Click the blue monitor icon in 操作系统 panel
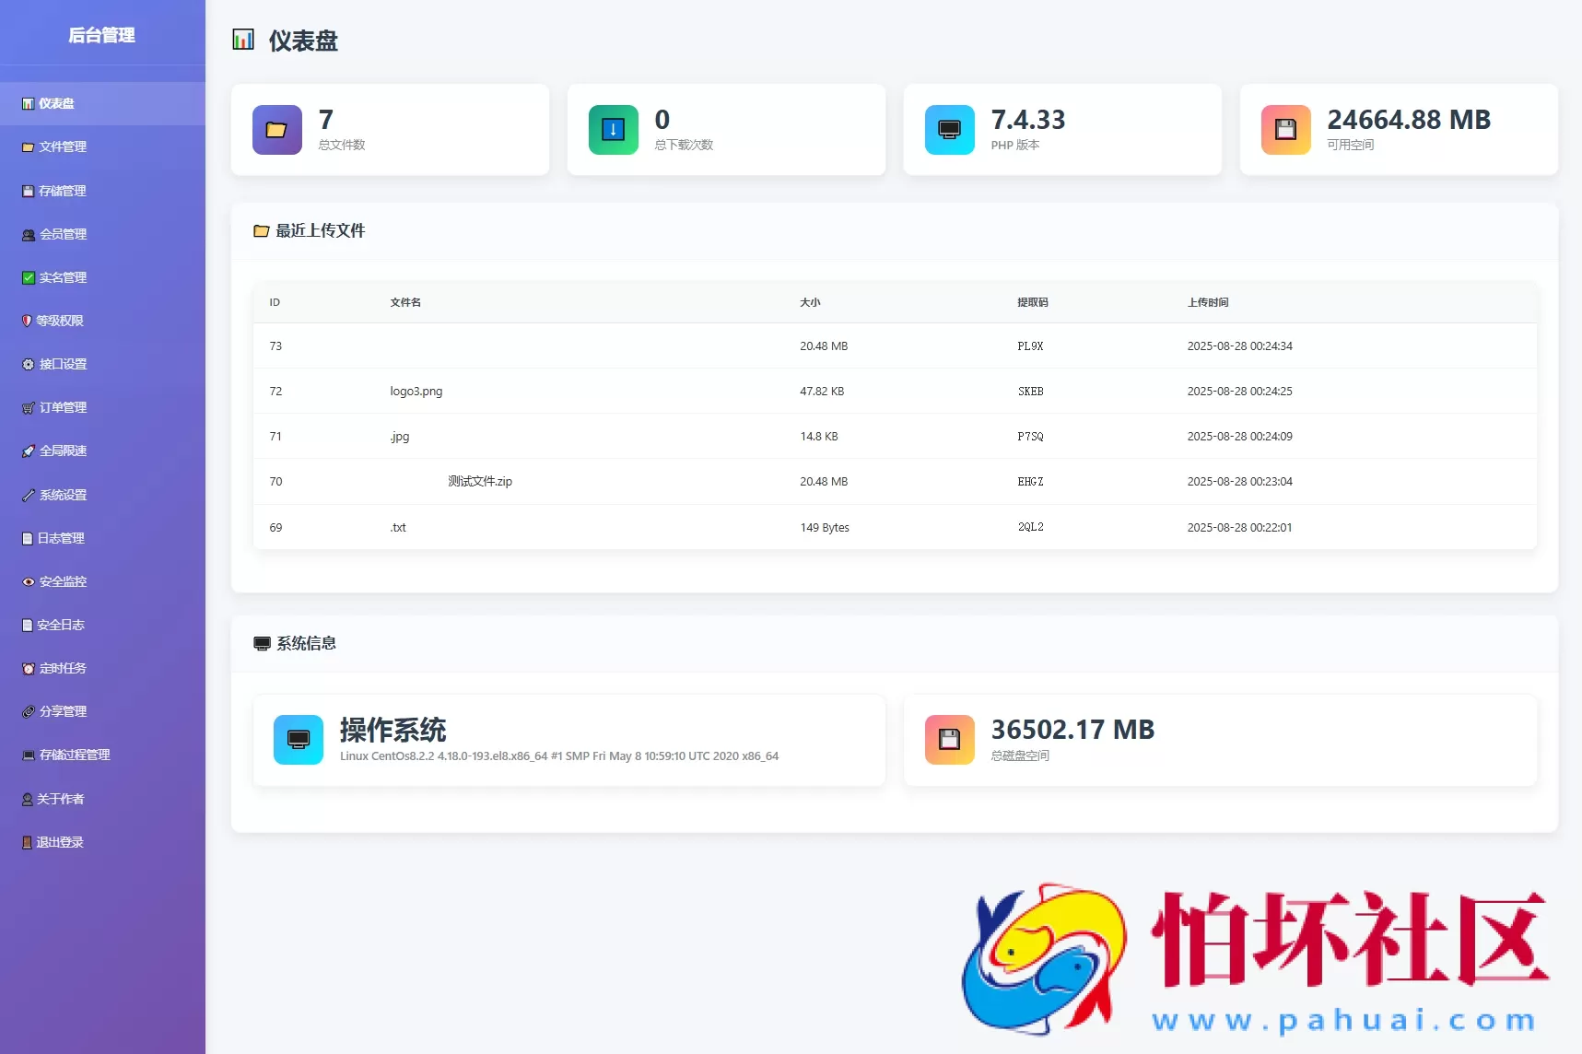The height and width of the screenshot is (1054, 1582). [x=297, y=739]
